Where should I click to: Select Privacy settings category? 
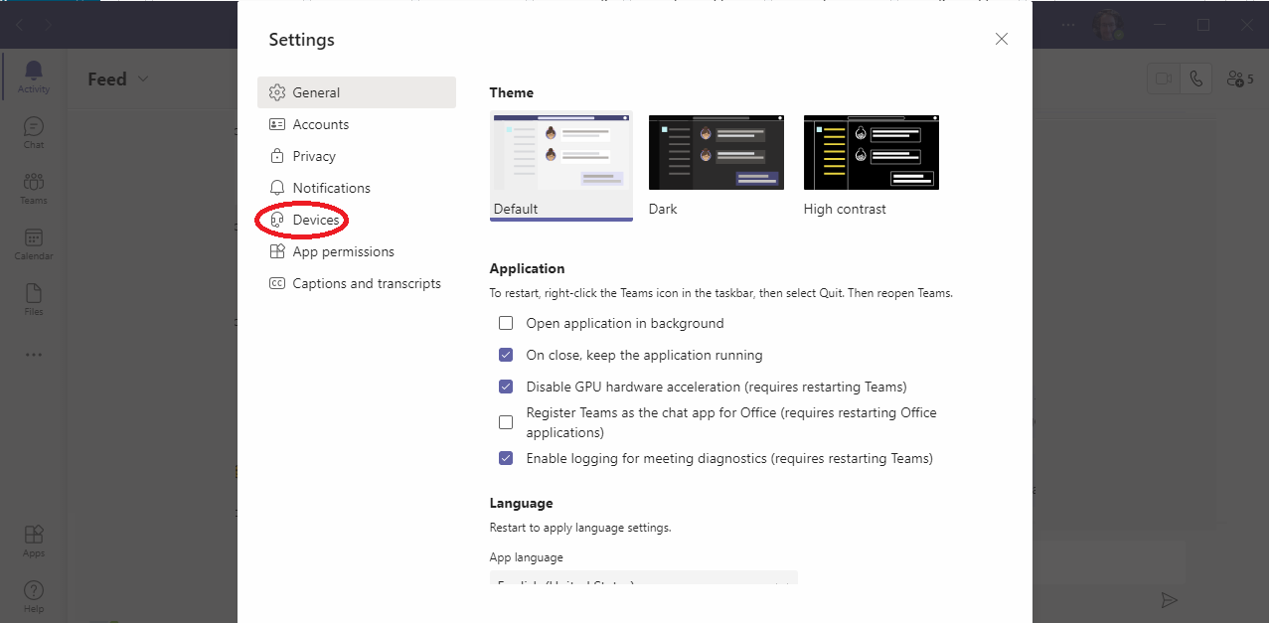[x=357, y=156]
